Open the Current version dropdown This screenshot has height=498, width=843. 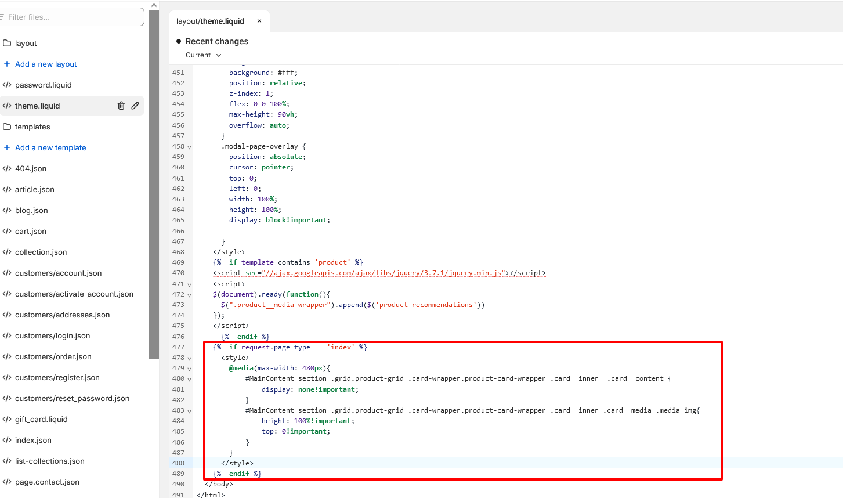click(204, 55)
